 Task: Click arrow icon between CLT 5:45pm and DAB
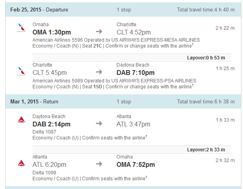(x=99, y=72)
